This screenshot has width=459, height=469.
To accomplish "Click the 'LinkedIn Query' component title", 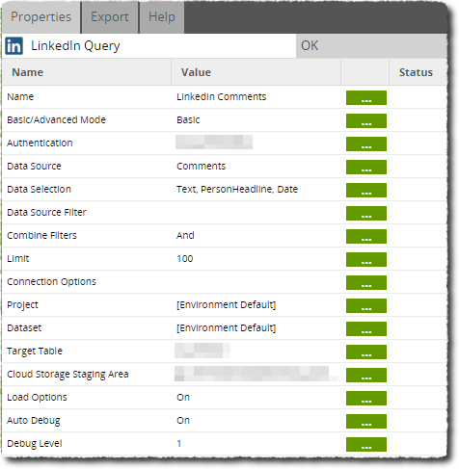I will (75, 46).
